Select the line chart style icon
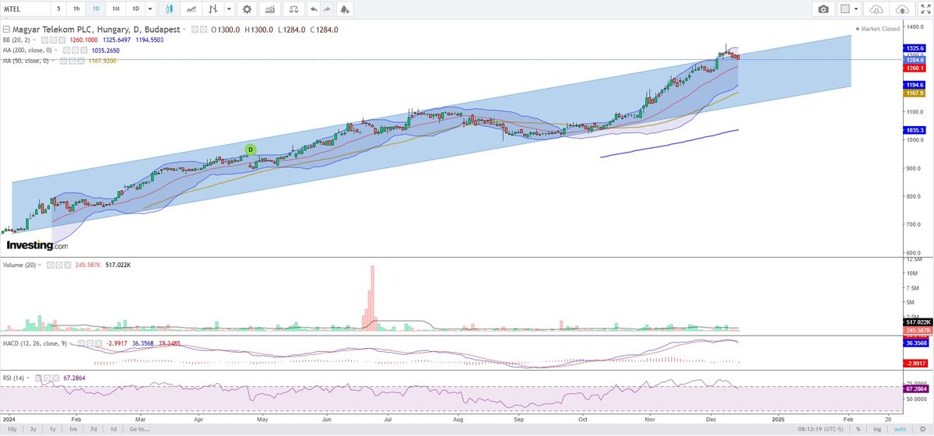The width and height of the screenshot is (934, 436). [191, 9]
